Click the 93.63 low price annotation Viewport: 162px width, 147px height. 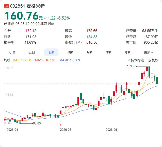(37, 123)
